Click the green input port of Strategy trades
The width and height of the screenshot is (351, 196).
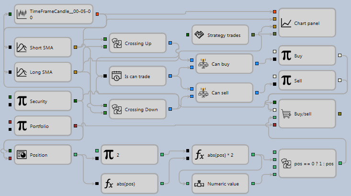click(x=188, y=35)
